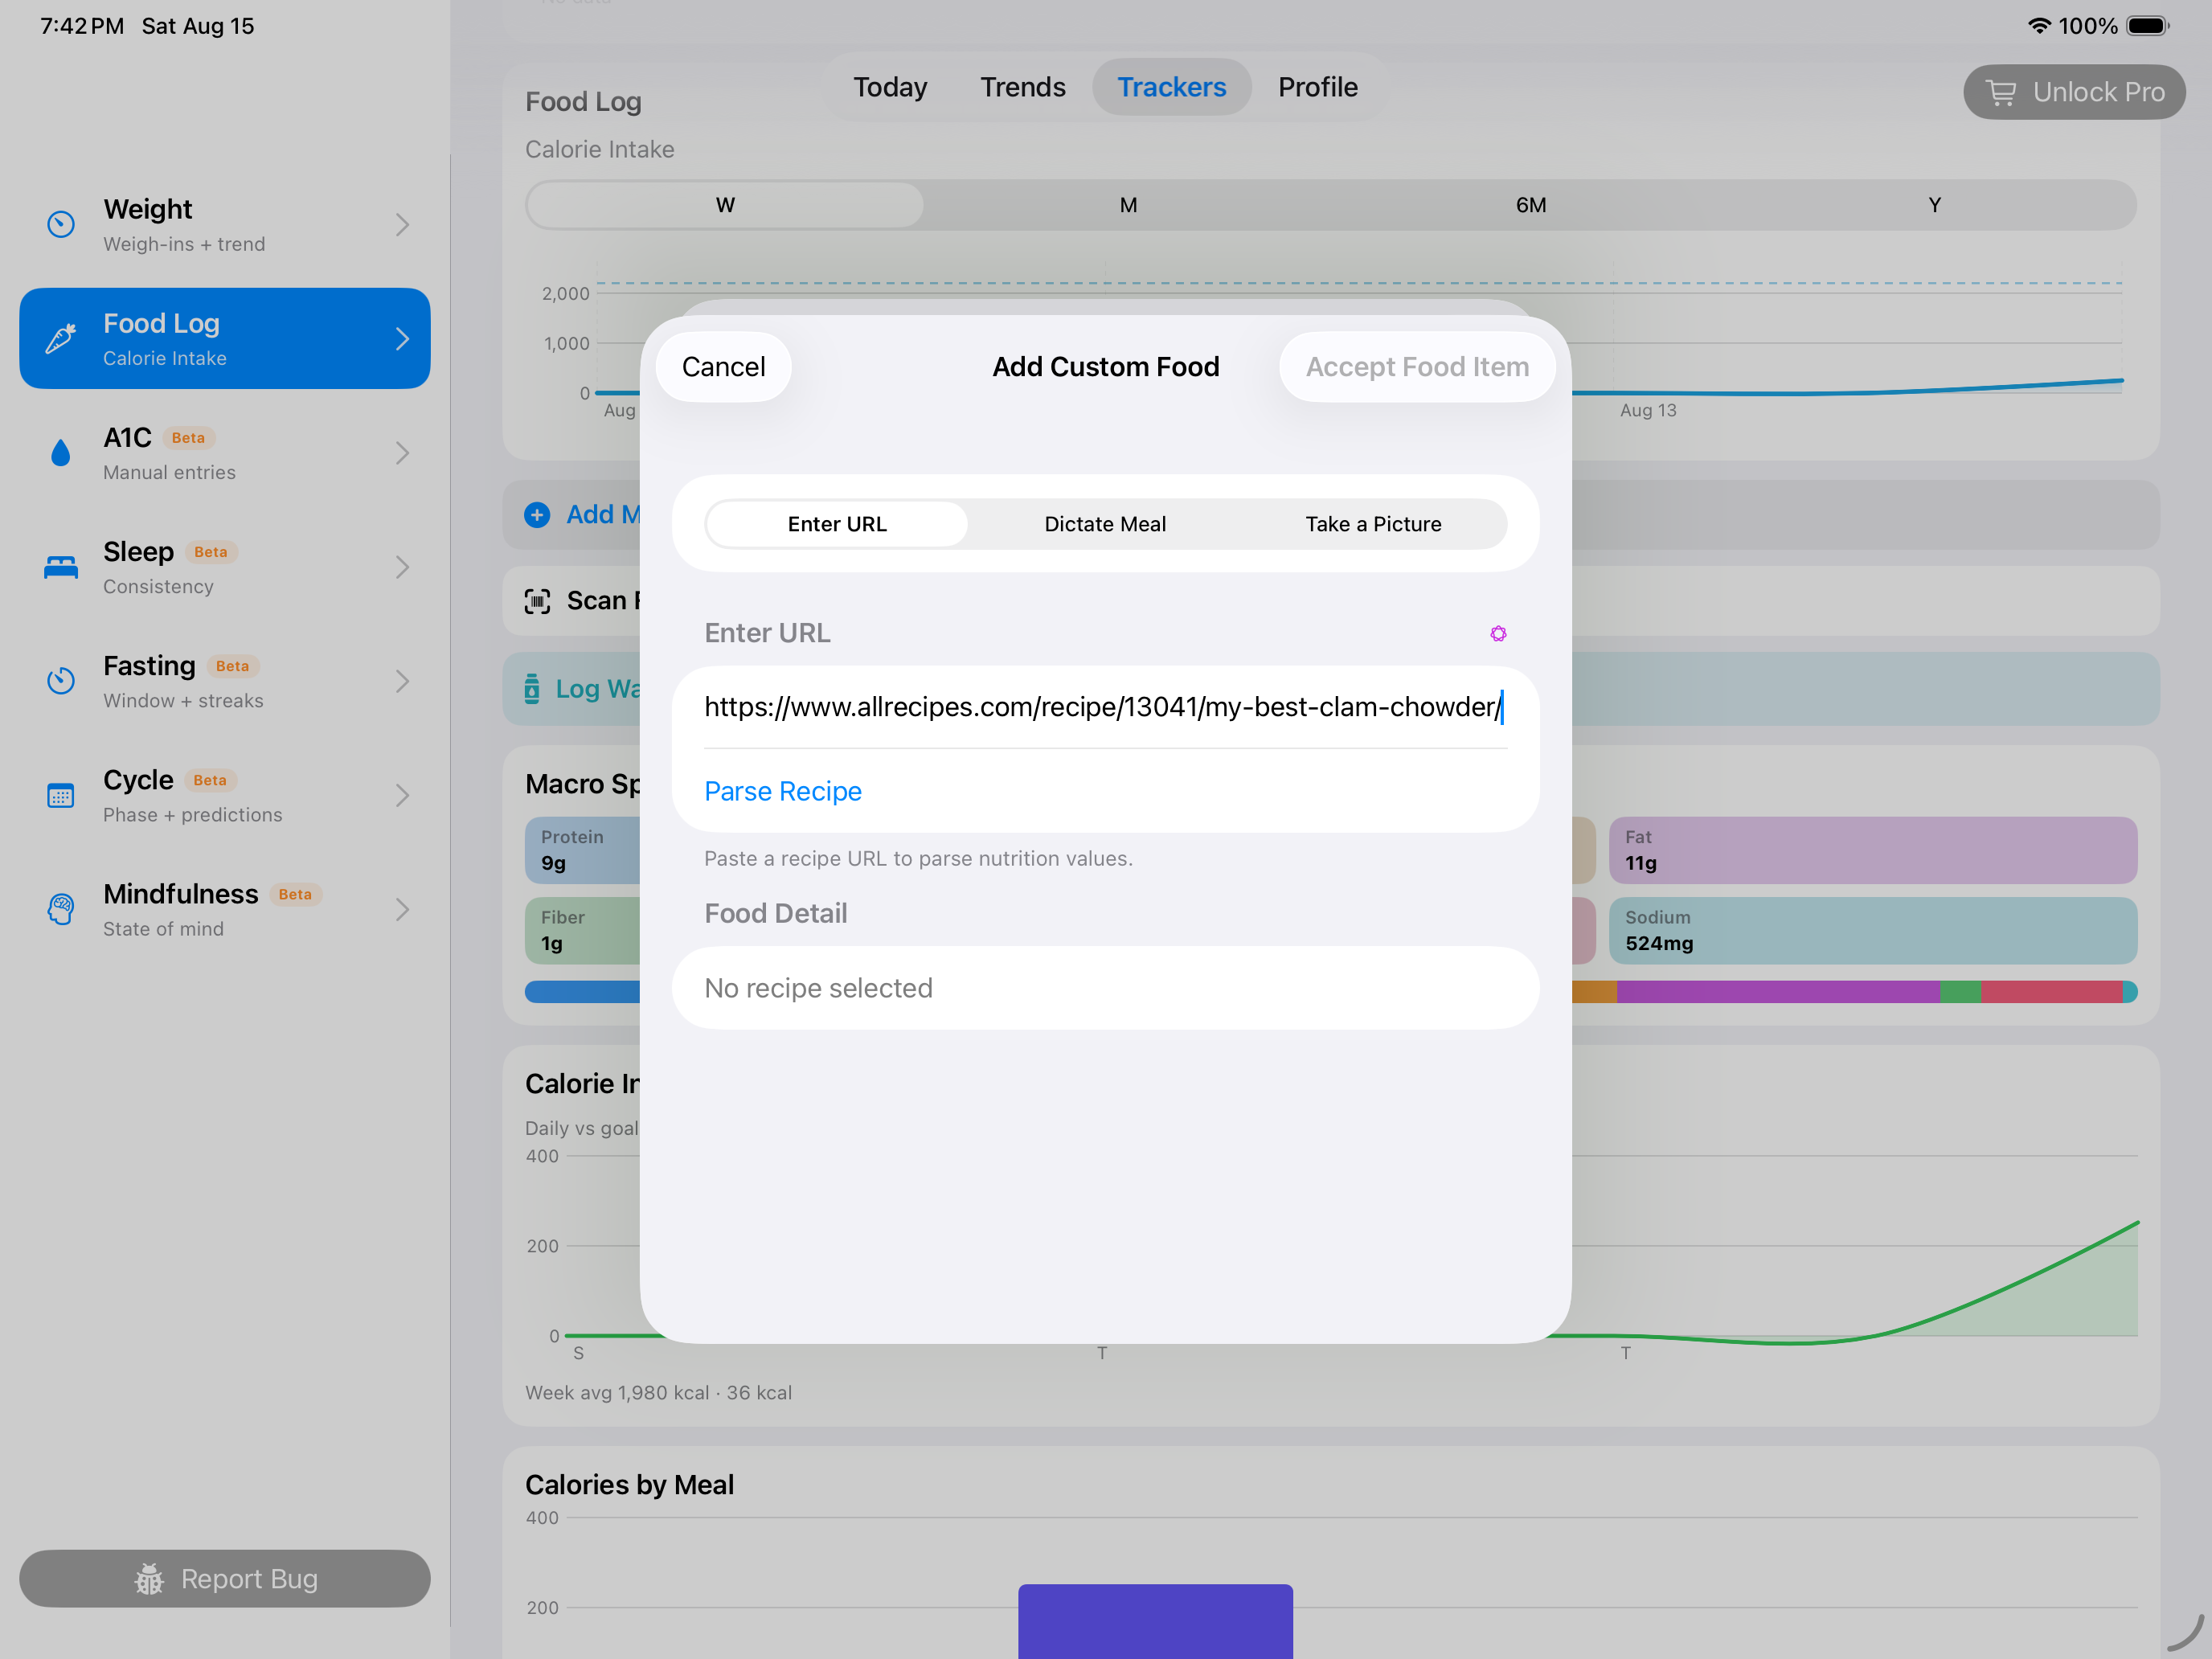Expand the Sleep tracker chevron

402,567
